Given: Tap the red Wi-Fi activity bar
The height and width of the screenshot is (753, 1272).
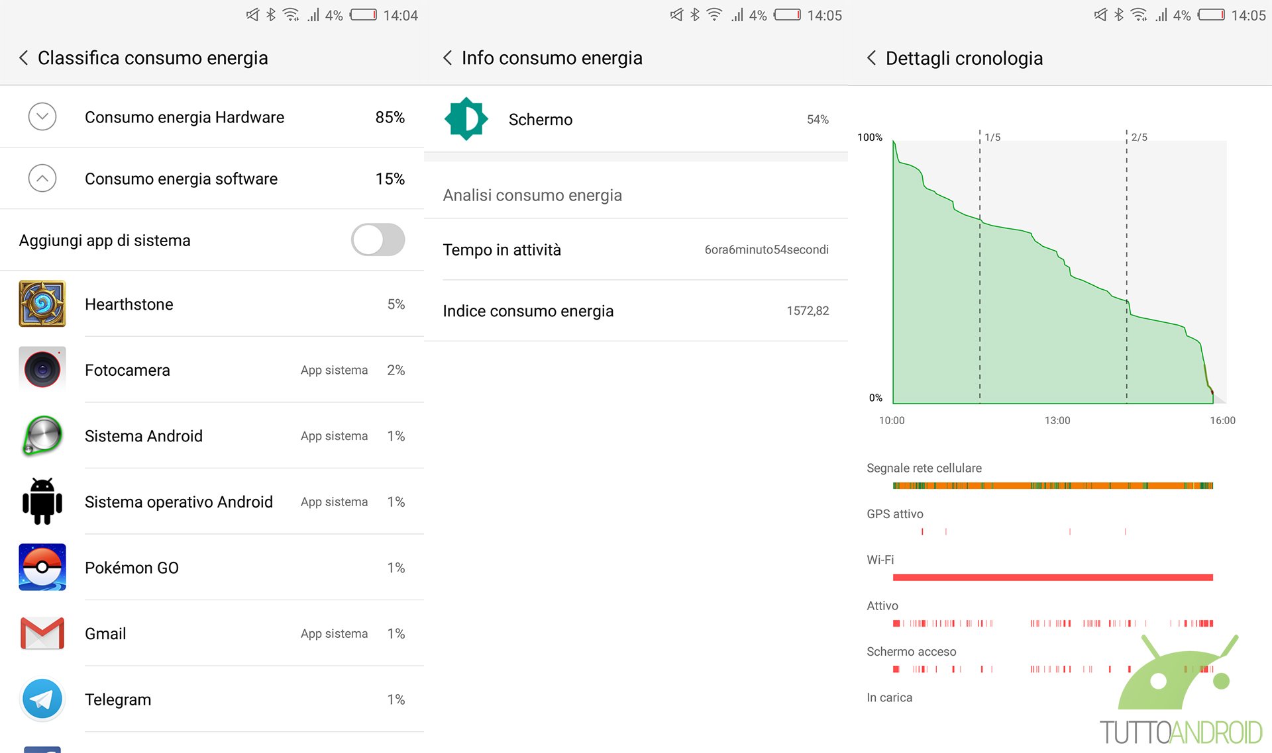Looking at the screenshot, I should click(1052, 578).
